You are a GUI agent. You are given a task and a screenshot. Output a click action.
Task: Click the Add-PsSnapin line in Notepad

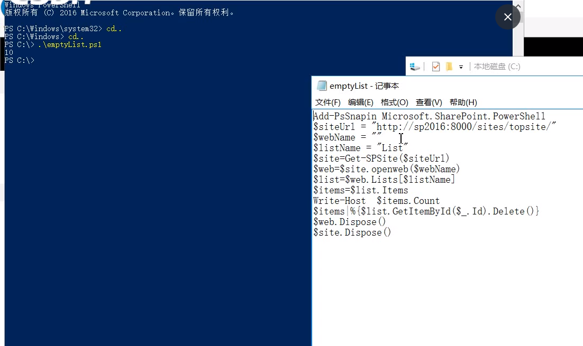(x=429, y=116)
